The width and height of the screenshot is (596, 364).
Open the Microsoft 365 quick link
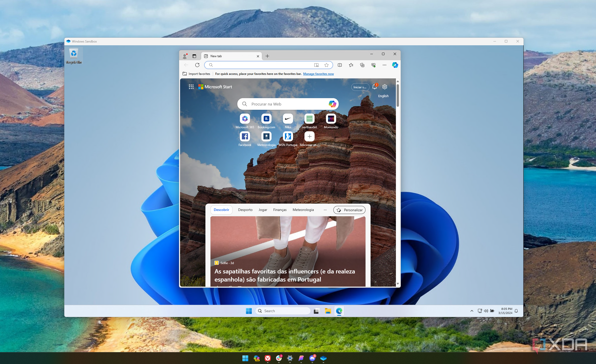[x=245, y=121]
